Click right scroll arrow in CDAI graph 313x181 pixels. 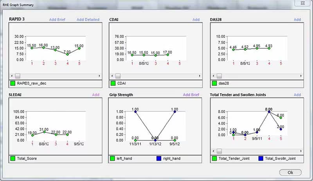point(200,76)
